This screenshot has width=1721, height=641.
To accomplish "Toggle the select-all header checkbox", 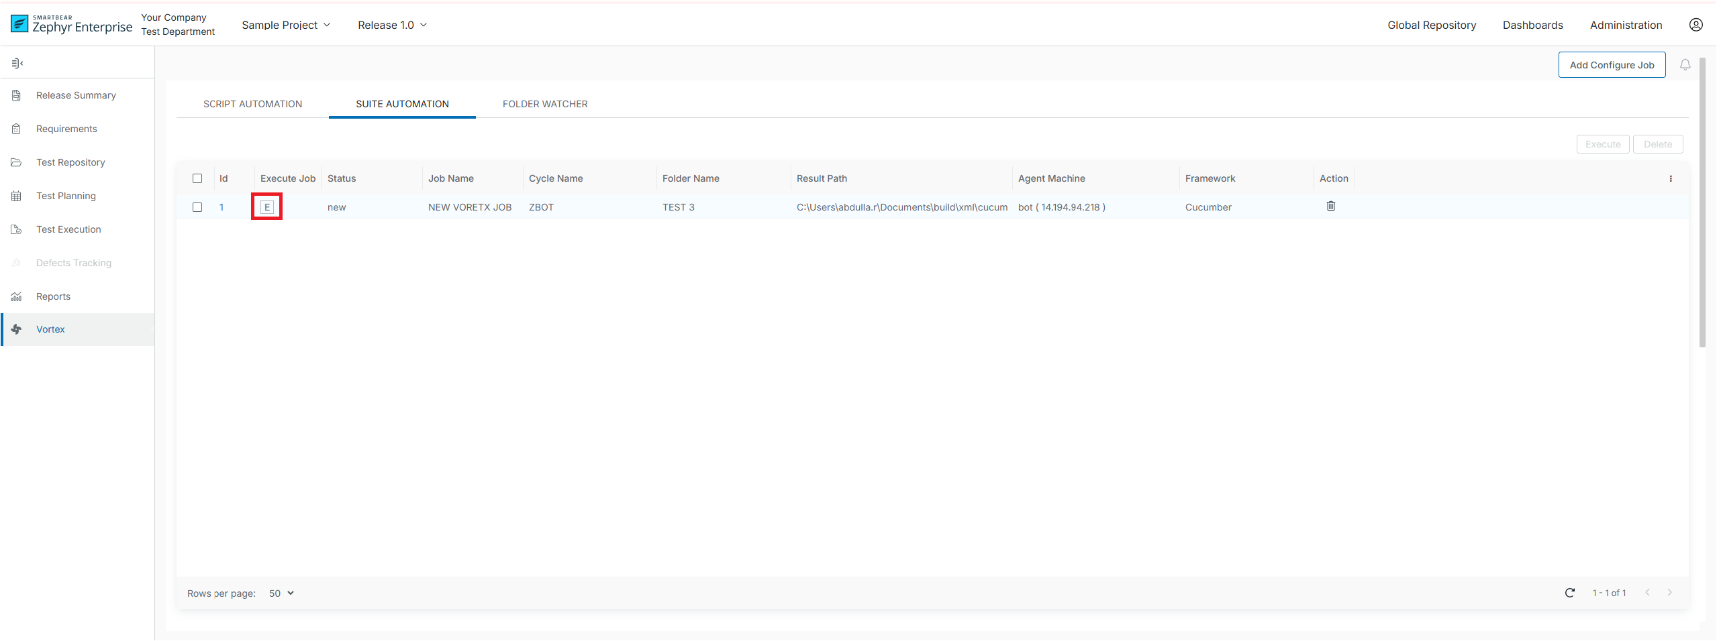I will [x=197, y=178].
